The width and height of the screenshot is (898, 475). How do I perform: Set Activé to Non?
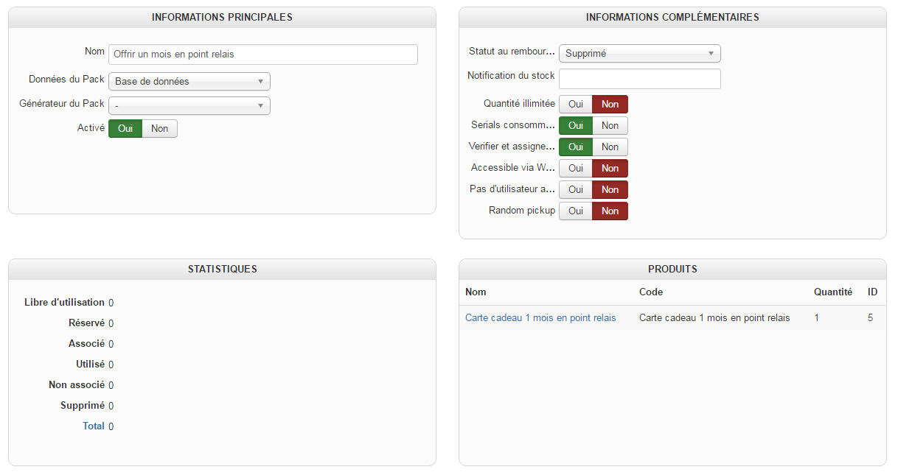click(x=159, y=129)
